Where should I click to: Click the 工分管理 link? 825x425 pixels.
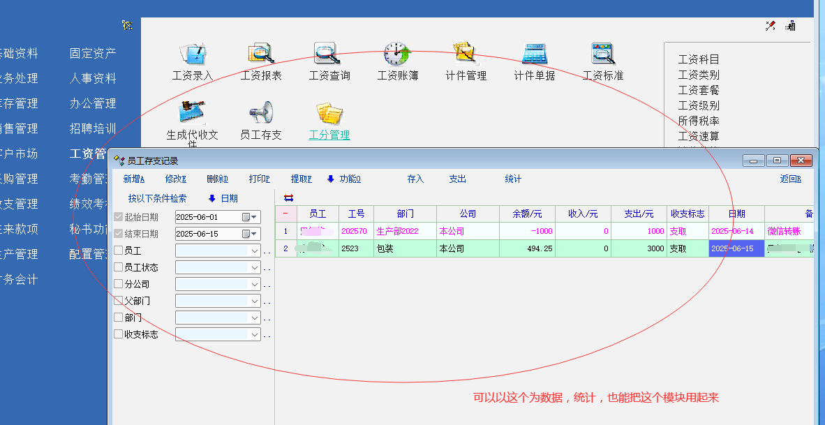coord(329,135)
